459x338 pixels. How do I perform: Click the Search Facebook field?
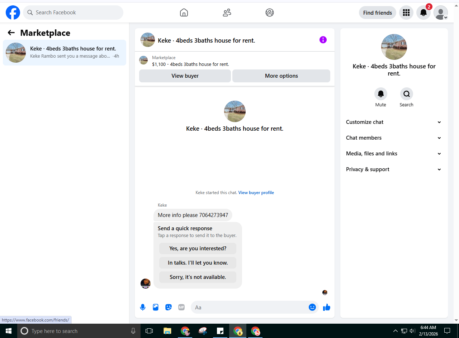coord(73,13)
